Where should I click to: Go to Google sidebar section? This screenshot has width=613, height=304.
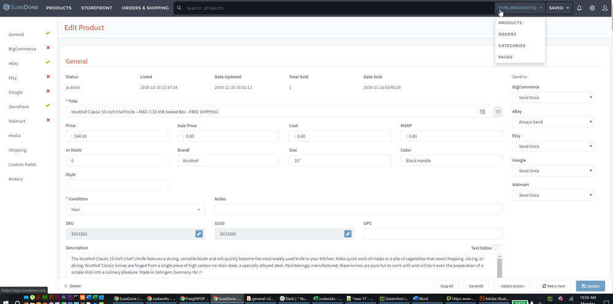point(16,92)
